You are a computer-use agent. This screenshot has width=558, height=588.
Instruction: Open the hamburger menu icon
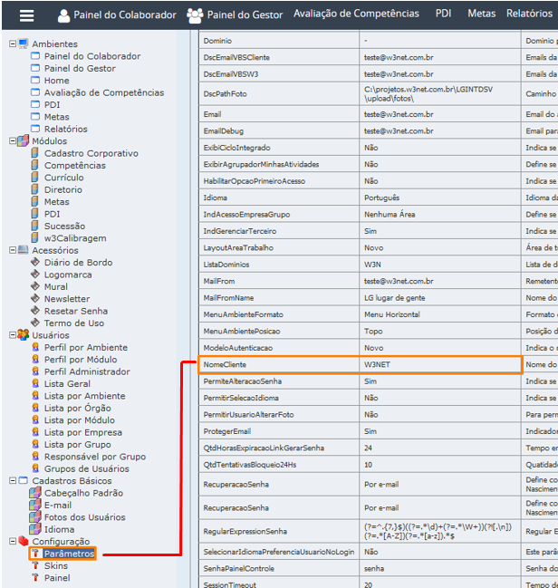coord(26,14)
